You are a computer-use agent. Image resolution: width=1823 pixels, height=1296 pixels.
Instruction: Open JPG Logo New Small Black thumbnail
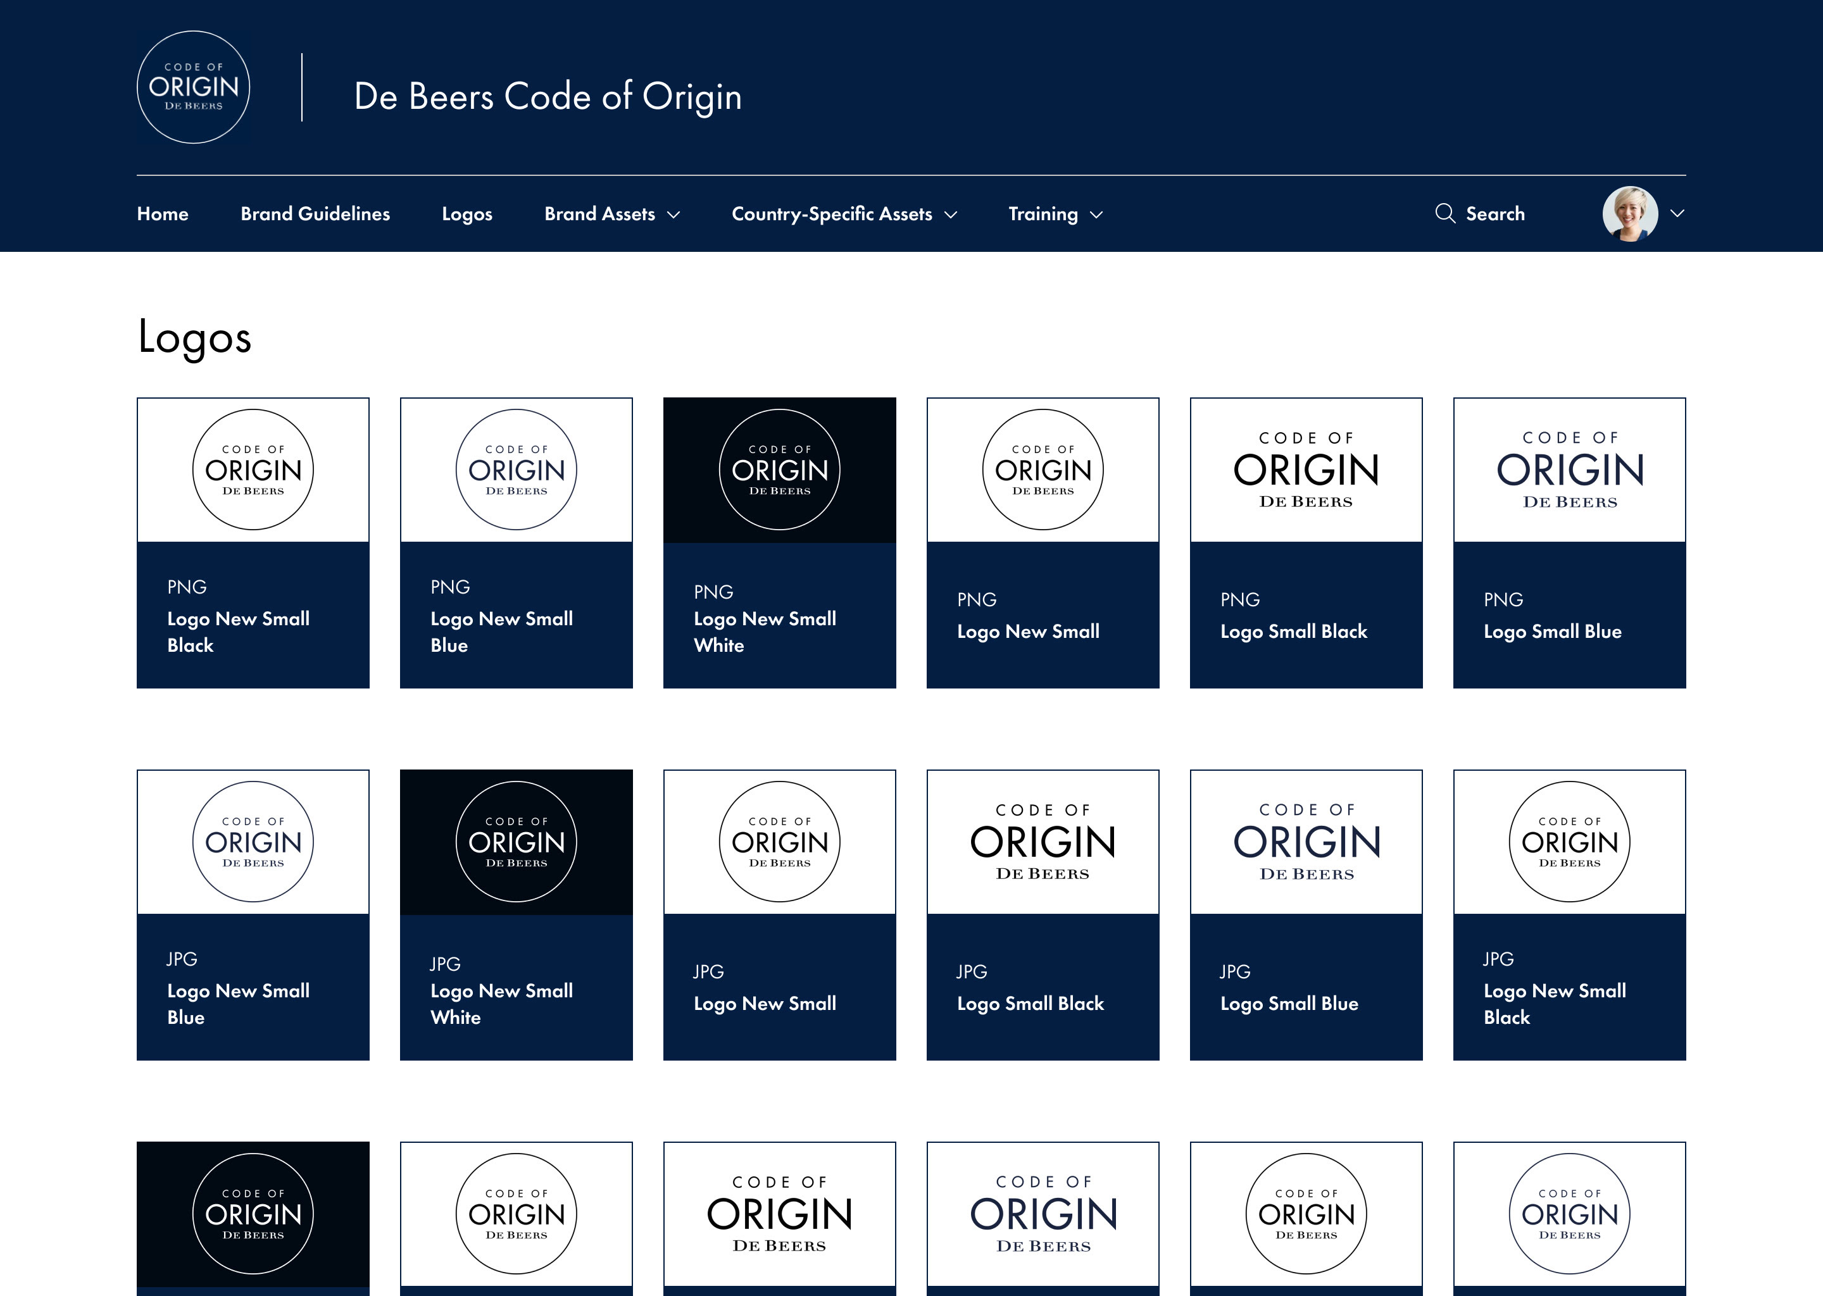[x=1570, y=842]
